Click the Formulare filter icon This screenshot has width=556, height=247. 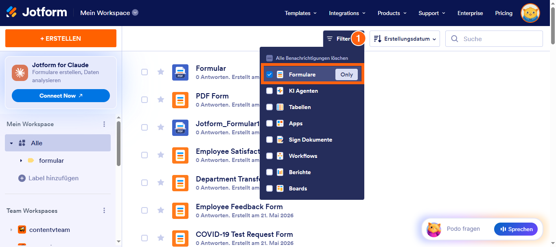pos(280,74)
